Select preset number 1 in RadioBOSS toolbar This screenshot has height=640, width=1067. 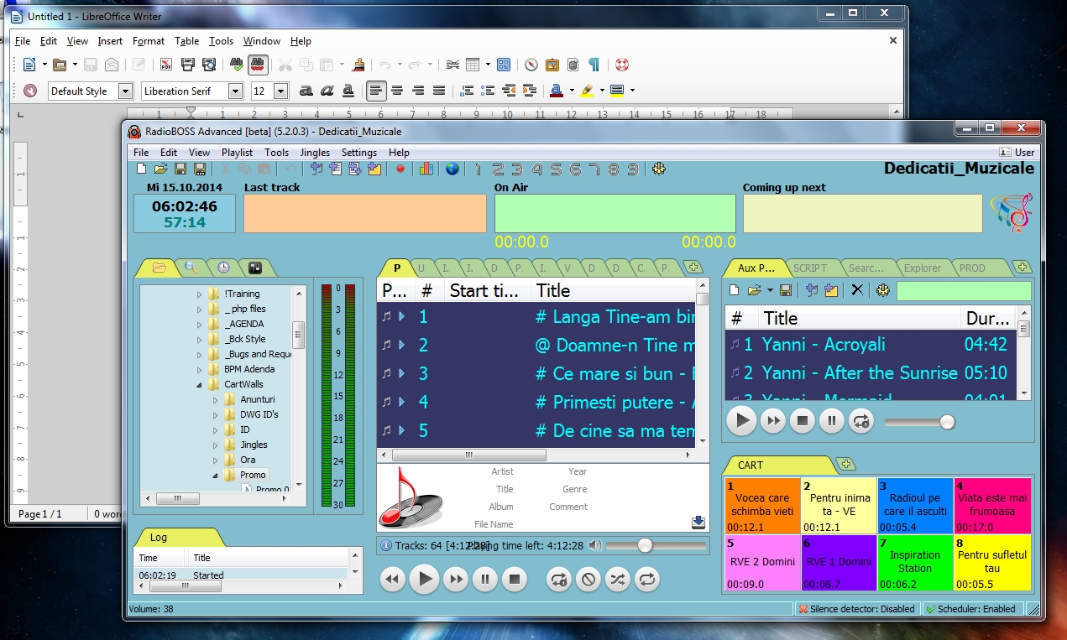point(478,169)
